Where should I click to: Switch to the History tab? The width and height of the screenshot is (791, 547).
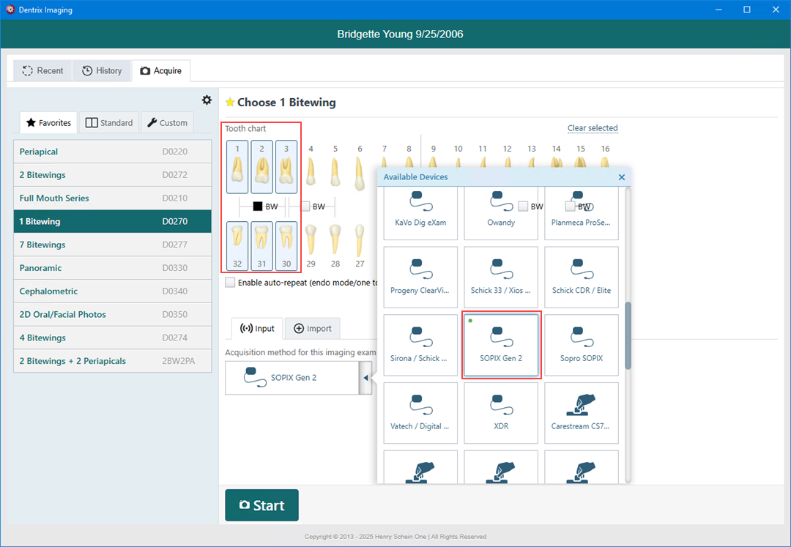coord(102,71)
